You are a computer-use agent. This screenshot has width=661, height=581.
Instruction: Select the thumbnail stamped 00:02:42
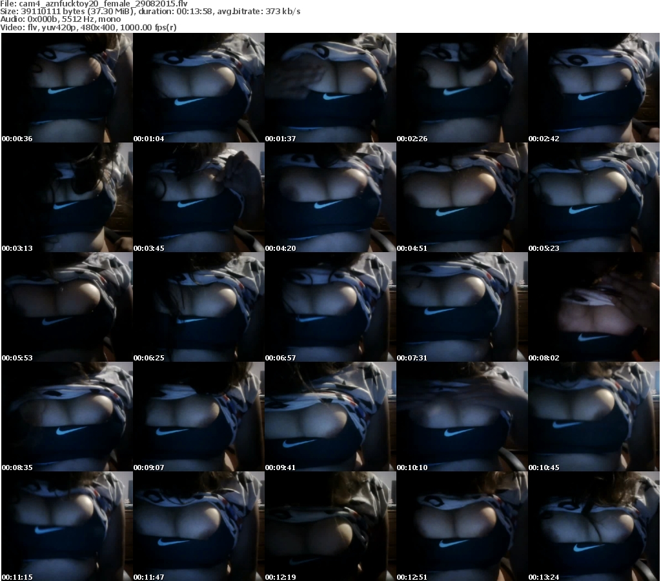tap(594, 88)
